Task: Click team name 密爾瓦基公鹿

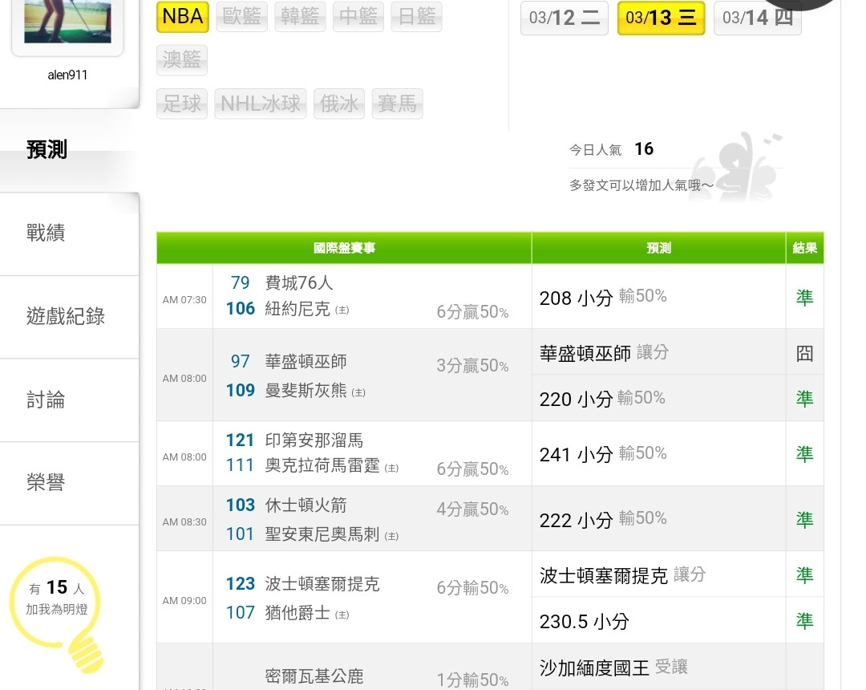Action: (x=314, y=676)
